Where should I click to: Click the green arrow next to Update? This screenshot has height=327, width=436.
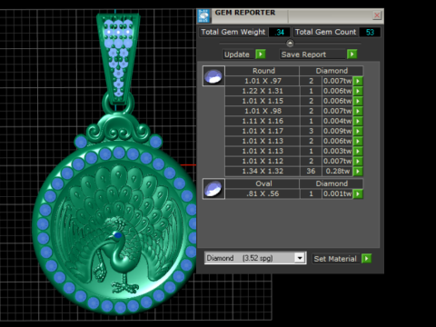click(x=261, y=54)
